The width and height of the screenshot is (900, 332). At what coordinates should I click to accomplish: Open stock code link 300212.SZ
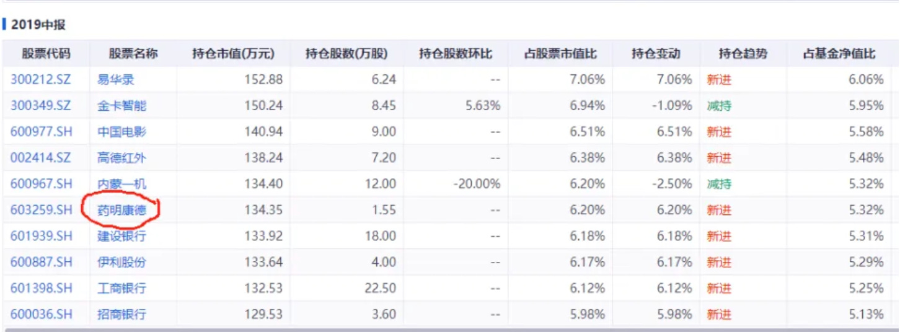click(41, 79)
